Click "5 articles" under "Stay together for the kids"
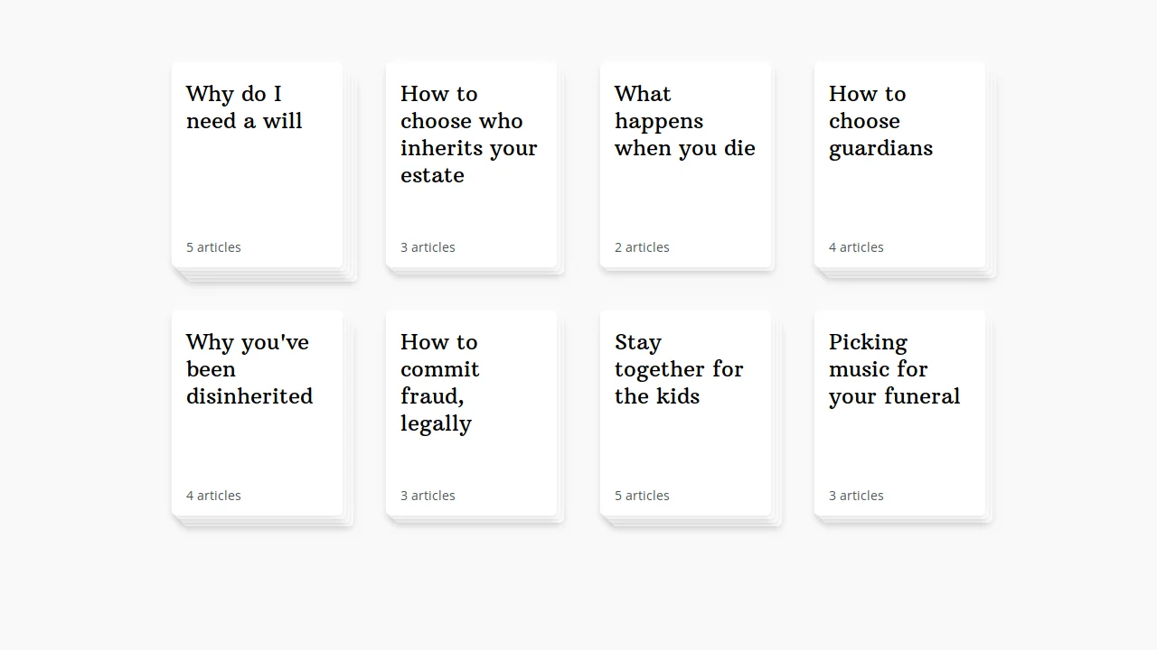Viewport: 1157px width, 650px height. [642, 495]
